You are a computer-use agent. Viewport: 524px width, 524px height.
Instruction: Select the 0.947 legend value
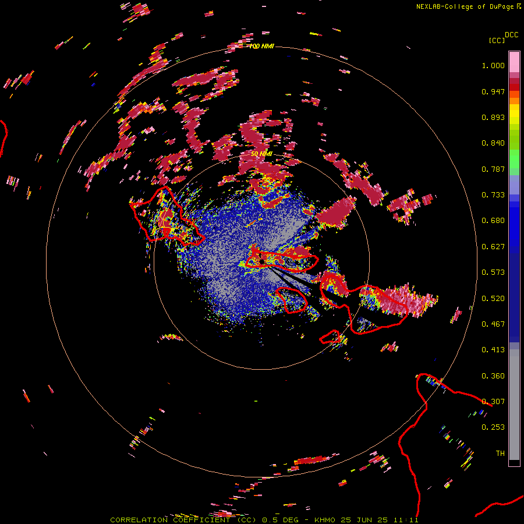[493, 91]
